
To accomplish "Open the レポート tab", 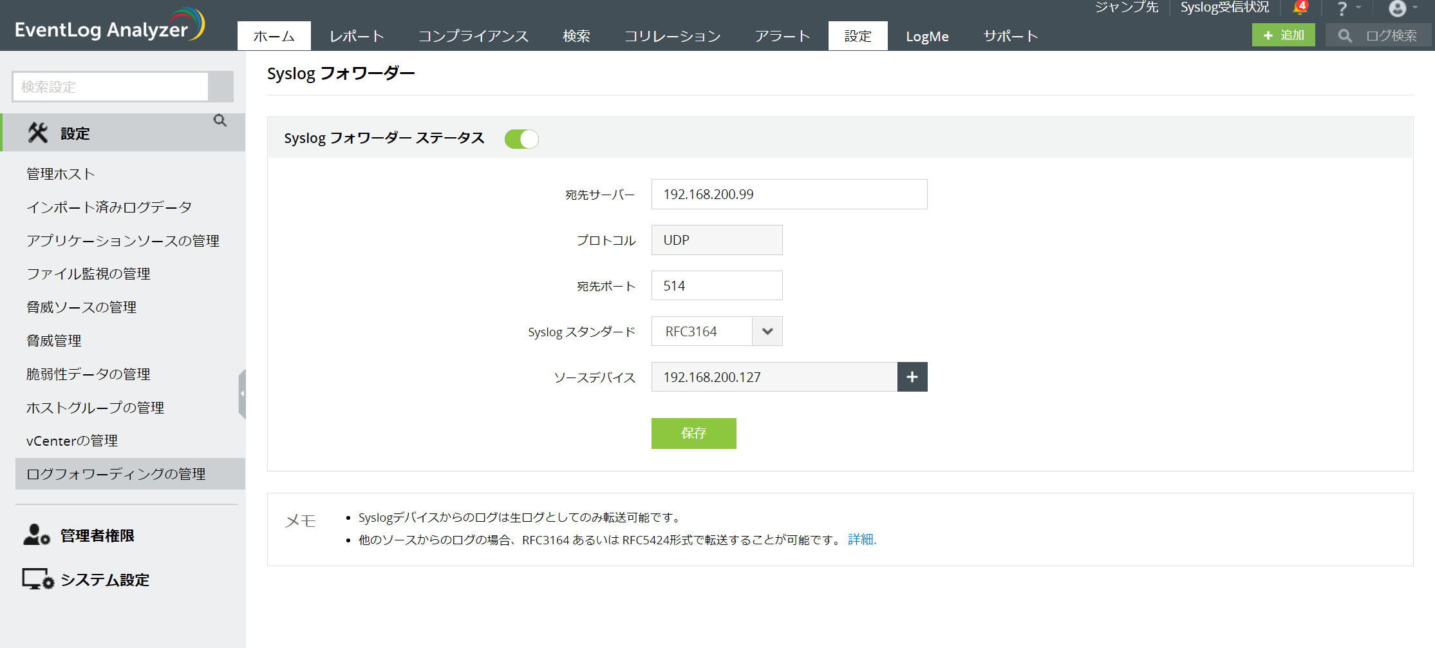I will 357,36.
